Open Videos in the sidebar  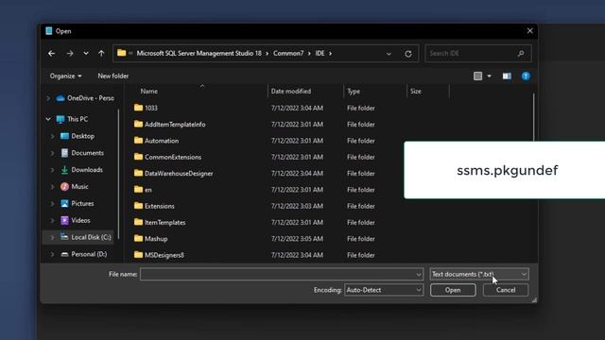pyautogui.click(x=76, y=220)
